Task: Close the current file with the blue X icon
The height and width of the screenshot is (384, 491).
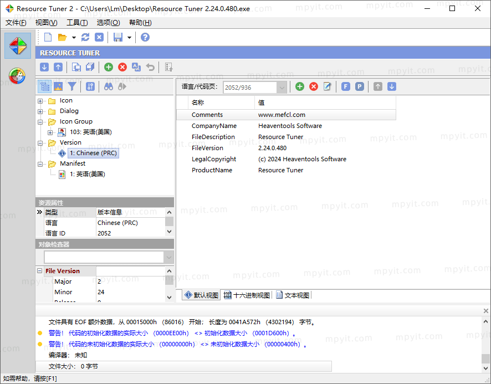Action: point(99,37)
